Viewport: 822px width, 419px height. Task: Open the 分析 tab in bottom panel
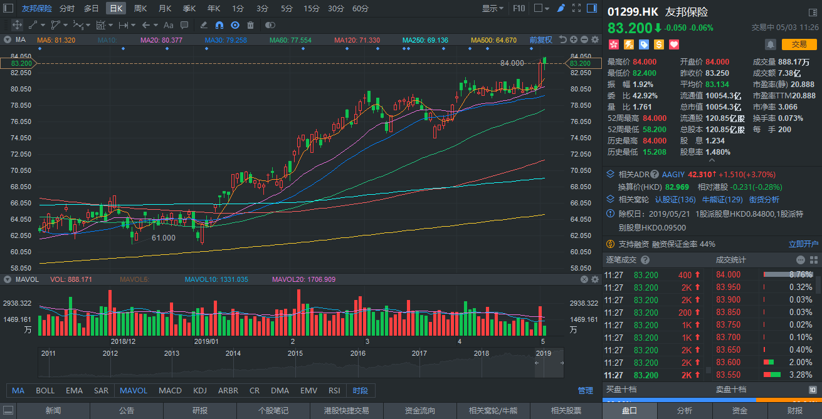[x=685, y=411]
